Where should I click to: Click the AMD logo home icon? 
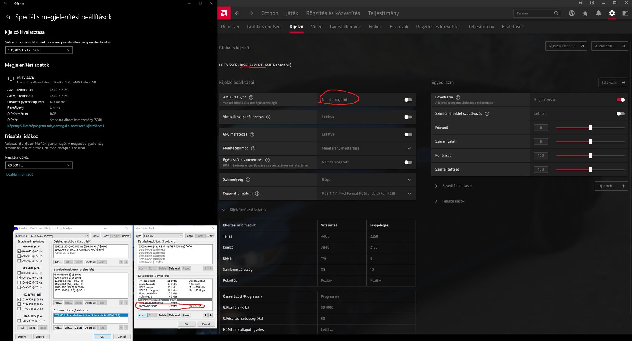[224, 13]
